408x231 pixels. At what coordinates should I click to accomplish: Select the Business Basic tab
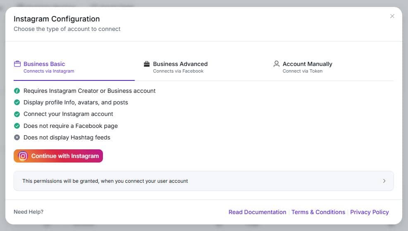tap(74, 67)
